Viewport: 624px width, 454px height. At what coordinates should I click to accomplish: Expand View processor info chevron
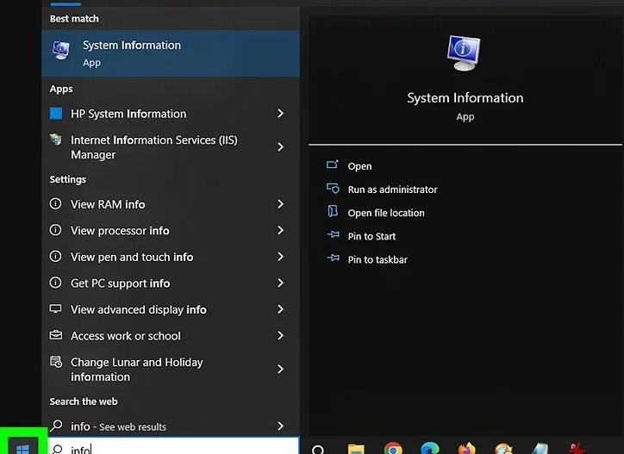point(281,230)
